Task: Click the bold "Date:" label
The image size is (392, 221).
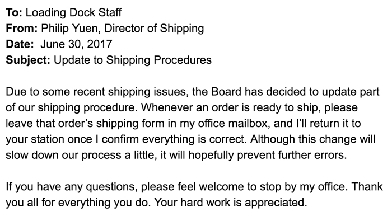Action: (x=20, y=44)
